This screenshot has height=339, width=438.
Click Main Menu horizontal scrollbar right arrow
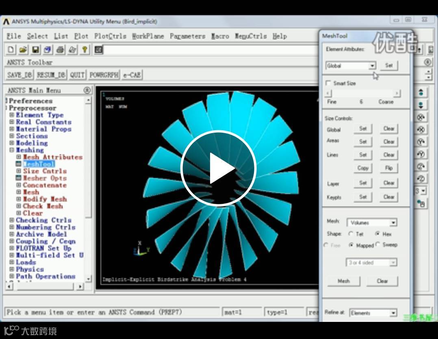(80, 287)
